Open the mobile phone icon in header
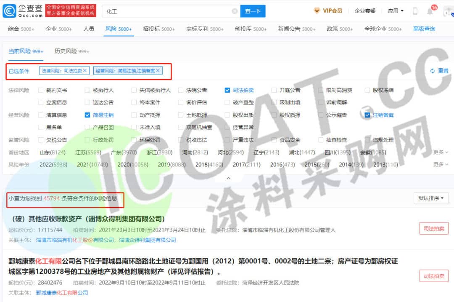The width and height of the screenshot is (454, 302). coord(415,11)
